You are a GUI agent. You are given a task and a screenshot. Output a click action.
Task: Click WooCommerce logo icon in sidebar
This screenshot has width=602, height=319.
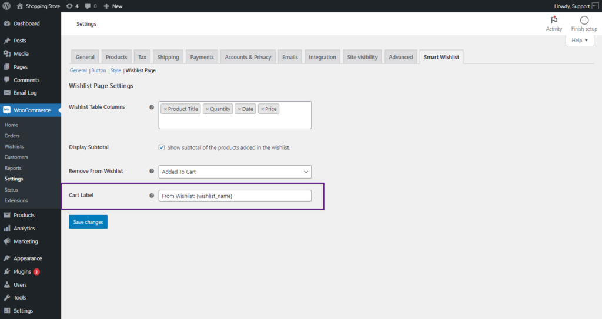(7, 110)
